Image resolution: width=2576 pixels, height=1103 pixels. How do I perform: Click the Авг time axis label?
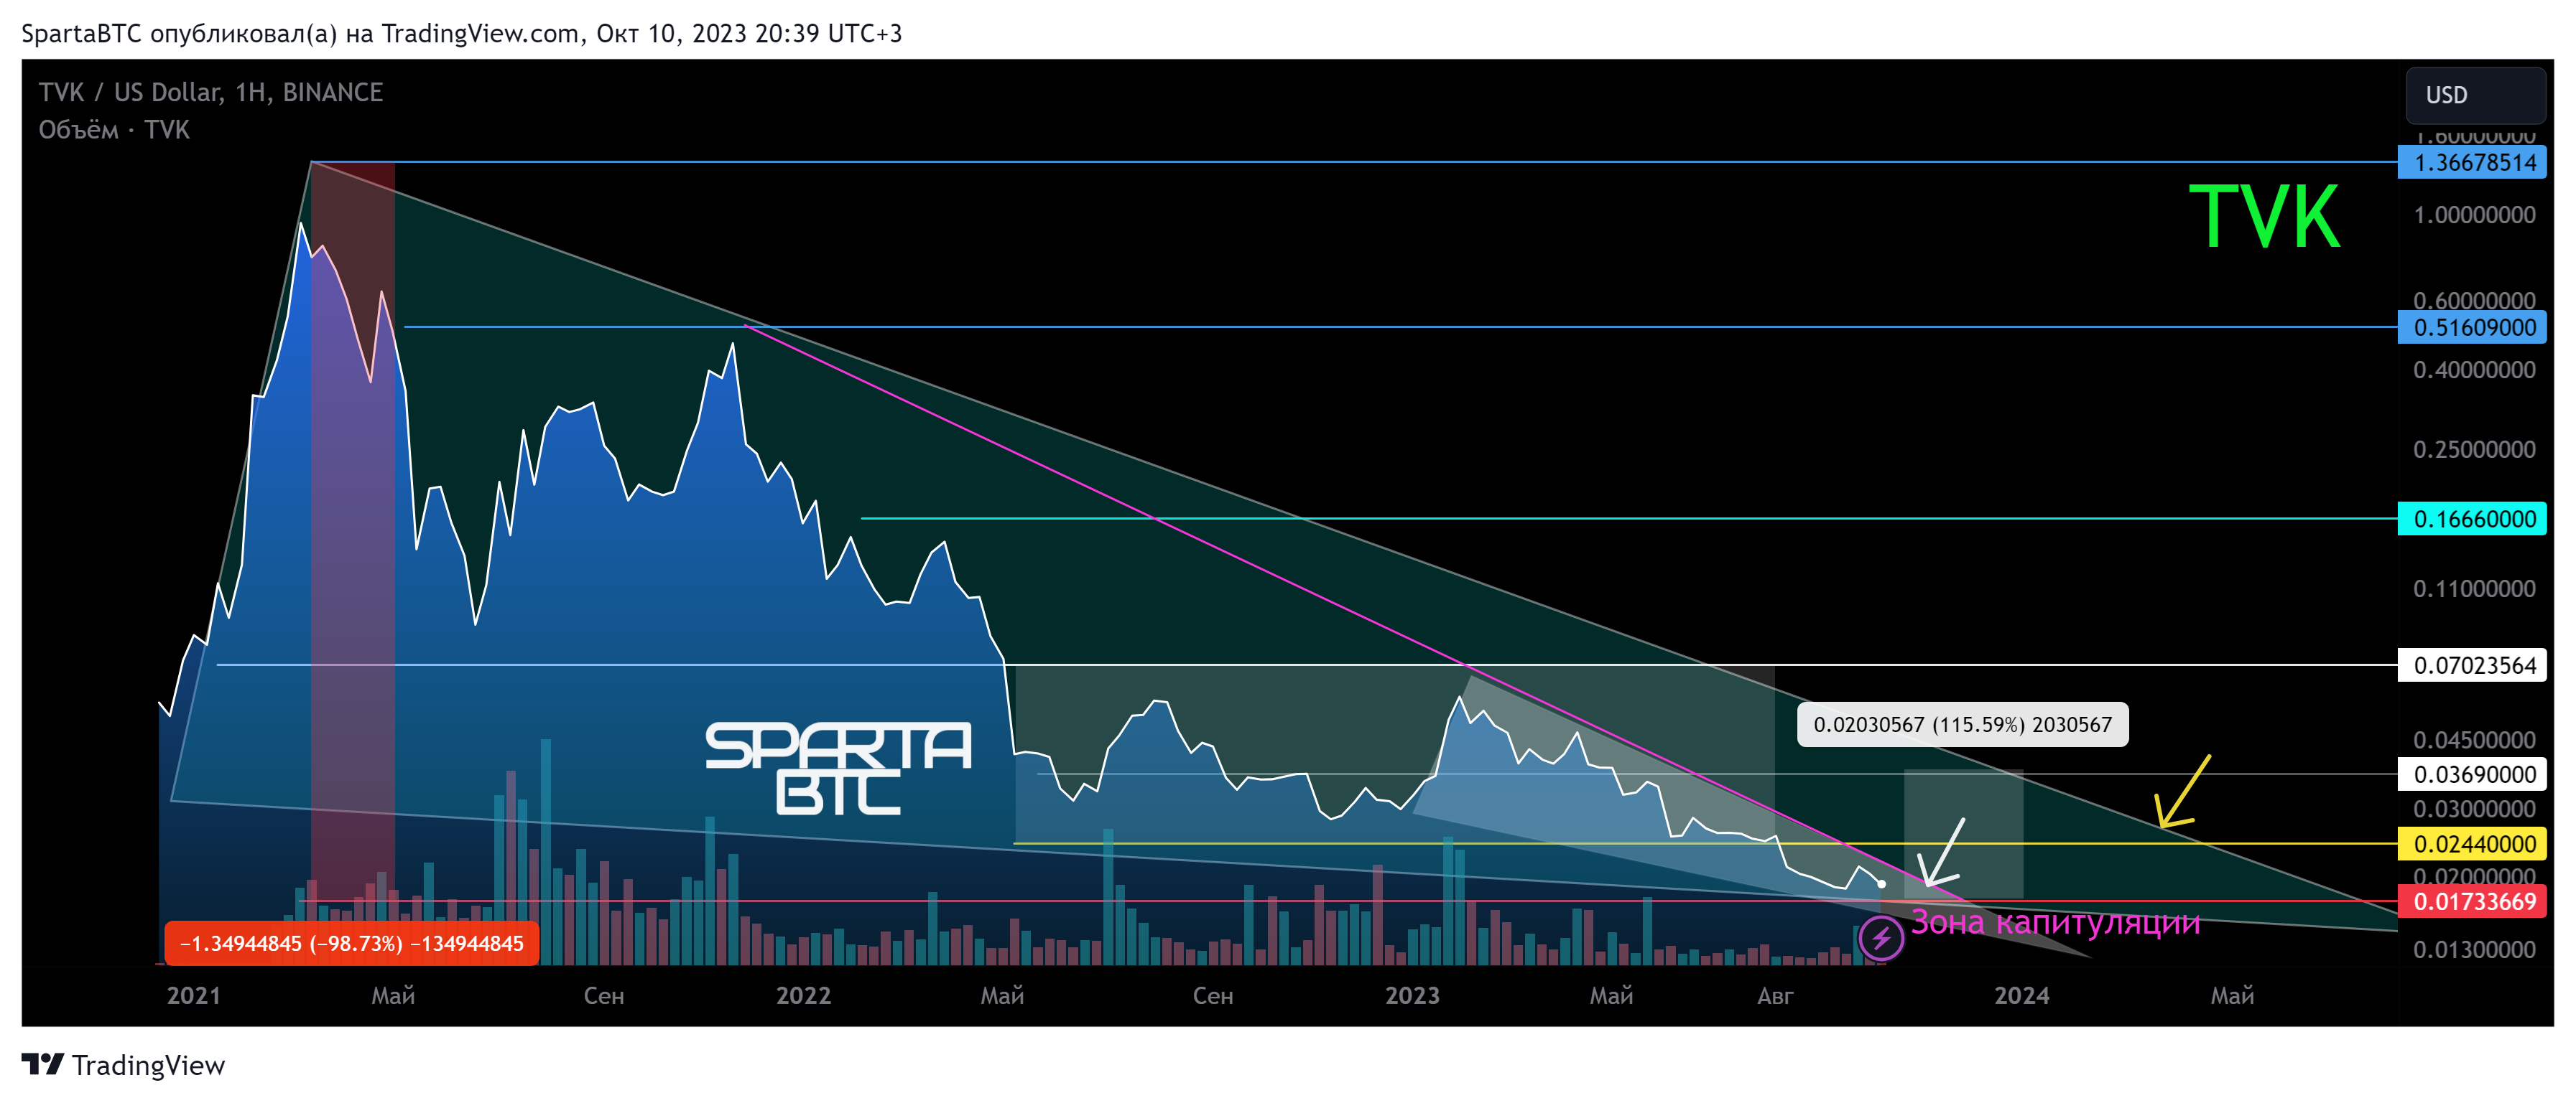pyautogui.click(x=1775, y=995)
